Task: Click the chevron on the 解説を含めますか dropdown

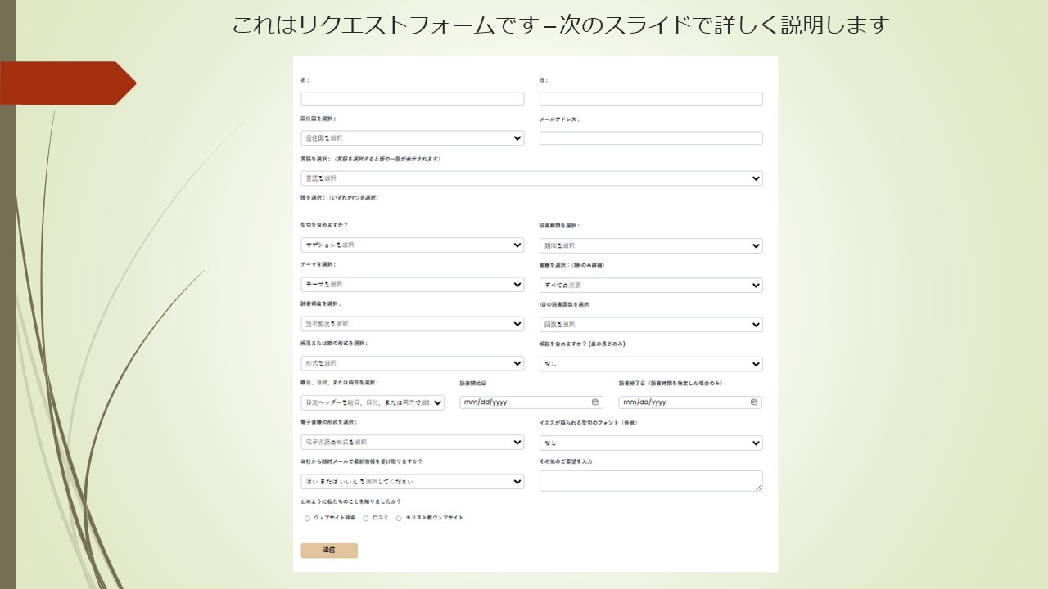Action: 756,363
